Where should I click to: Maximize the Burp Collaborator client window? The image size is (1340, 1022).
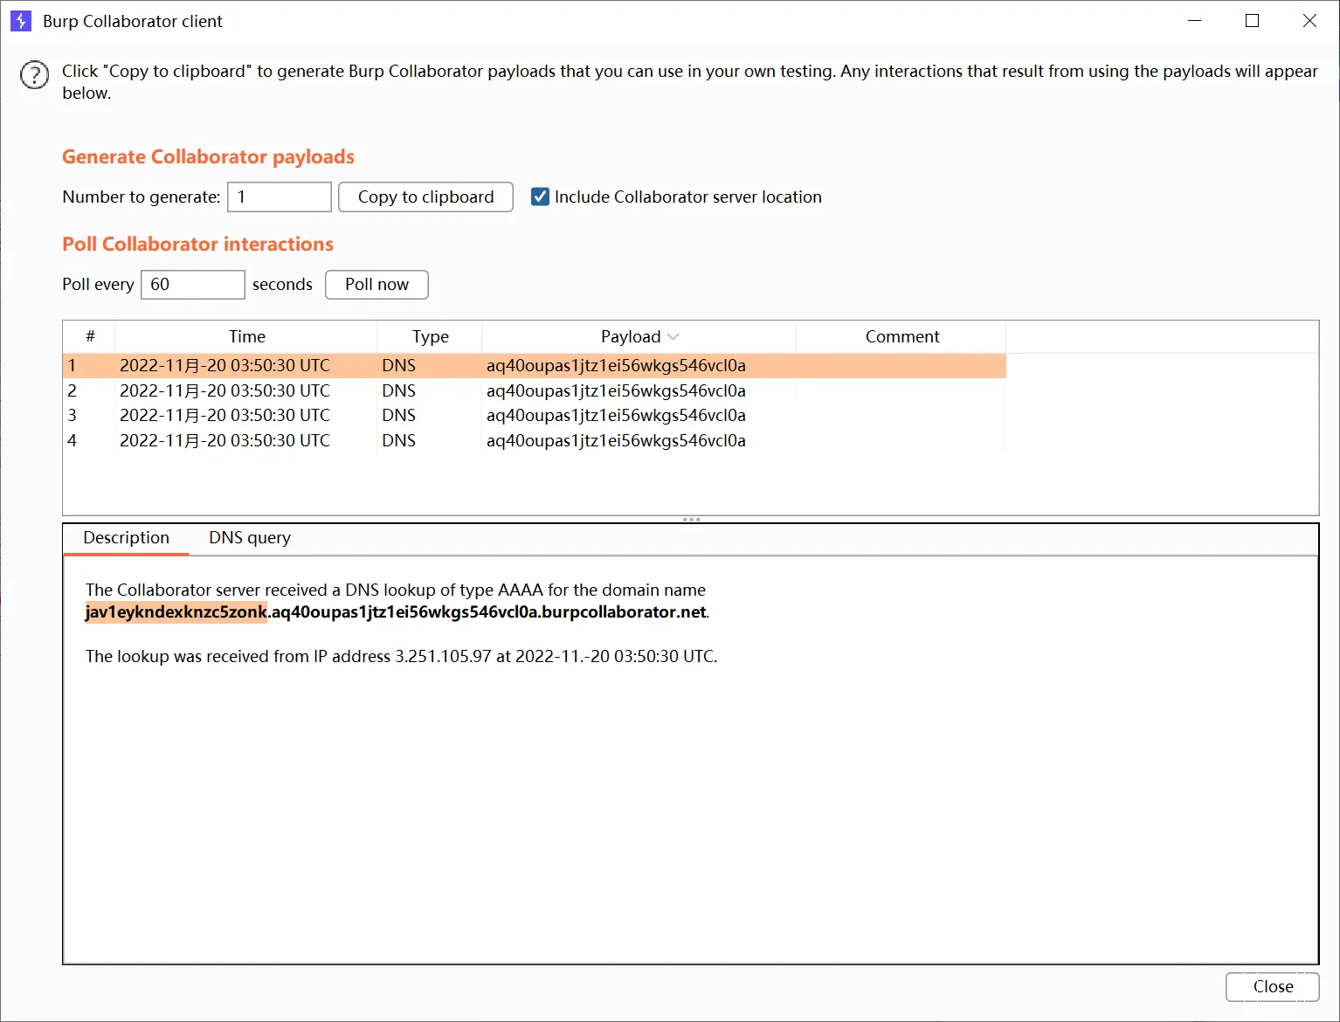pyautogui.click(x=1252, y=21)
